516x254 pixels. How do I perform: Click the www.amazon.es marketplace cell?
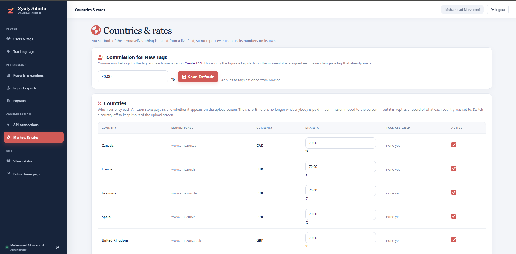184,217
